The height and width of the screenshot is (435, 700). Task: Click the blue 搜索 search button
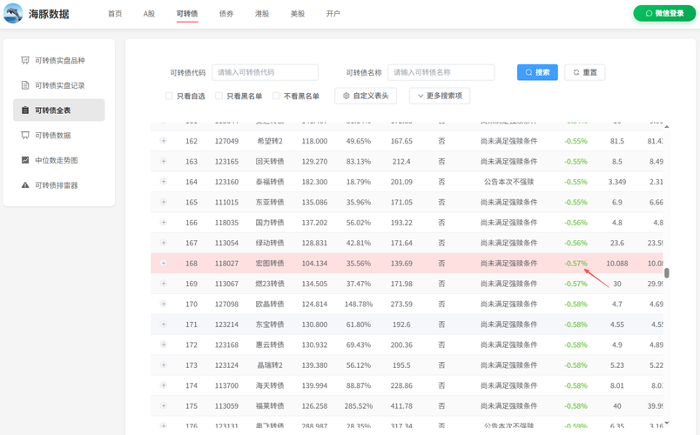point(537,72)
